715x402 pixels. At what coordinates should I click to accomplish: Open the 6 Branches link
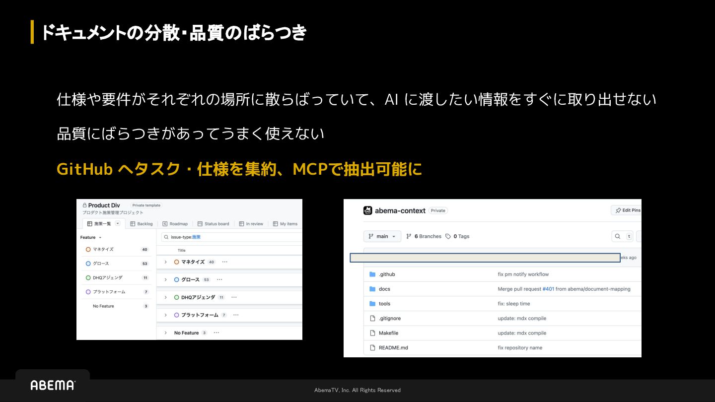(424, 236)
